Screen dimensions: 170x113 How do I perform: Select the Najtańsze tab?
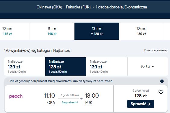66,66
